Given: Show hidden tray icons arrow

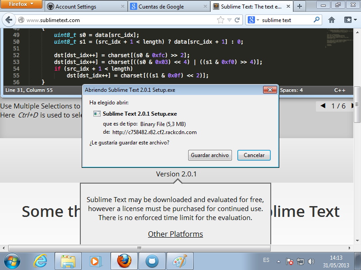Looking at the screenshot, I should [x=278, y=261].
